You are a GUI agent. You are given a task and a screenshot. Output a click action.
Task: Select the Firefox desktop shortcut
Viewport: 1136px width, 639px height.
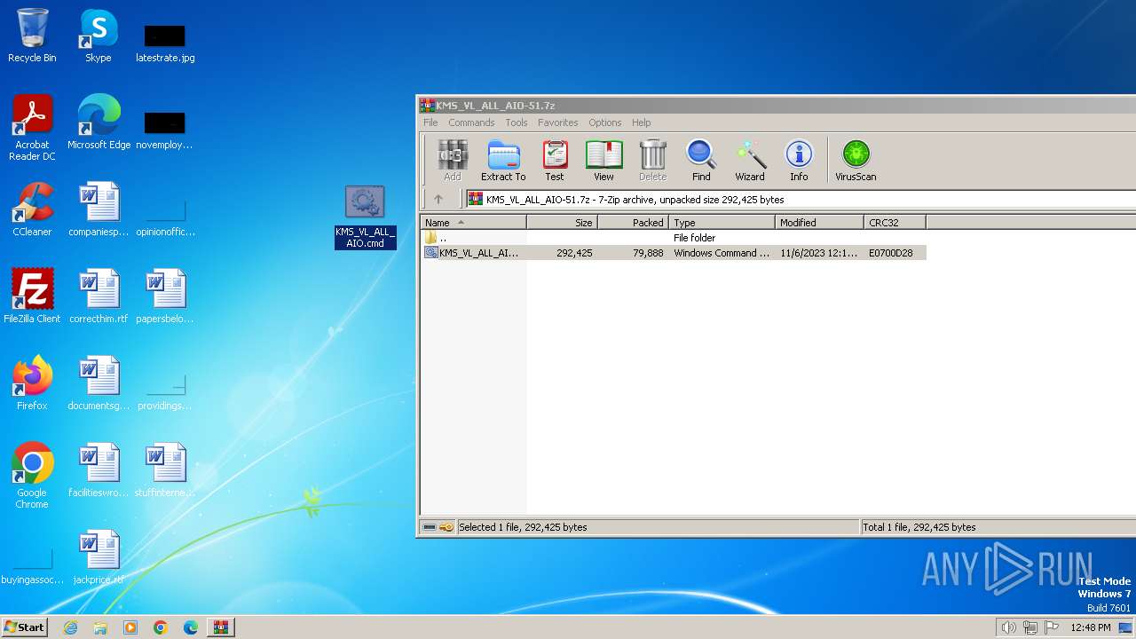tap(32, 383)
